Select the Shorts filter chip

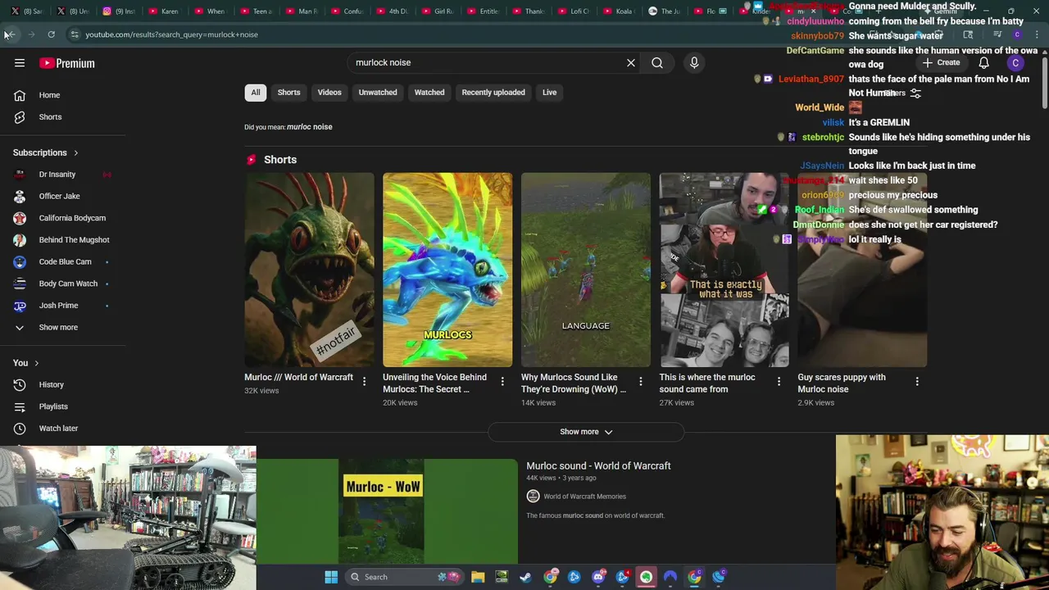[288, 93]
